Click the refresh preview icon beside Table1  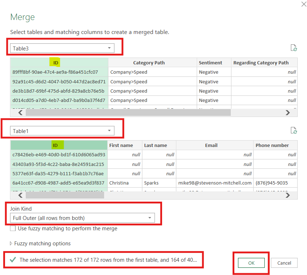point(293,131)
